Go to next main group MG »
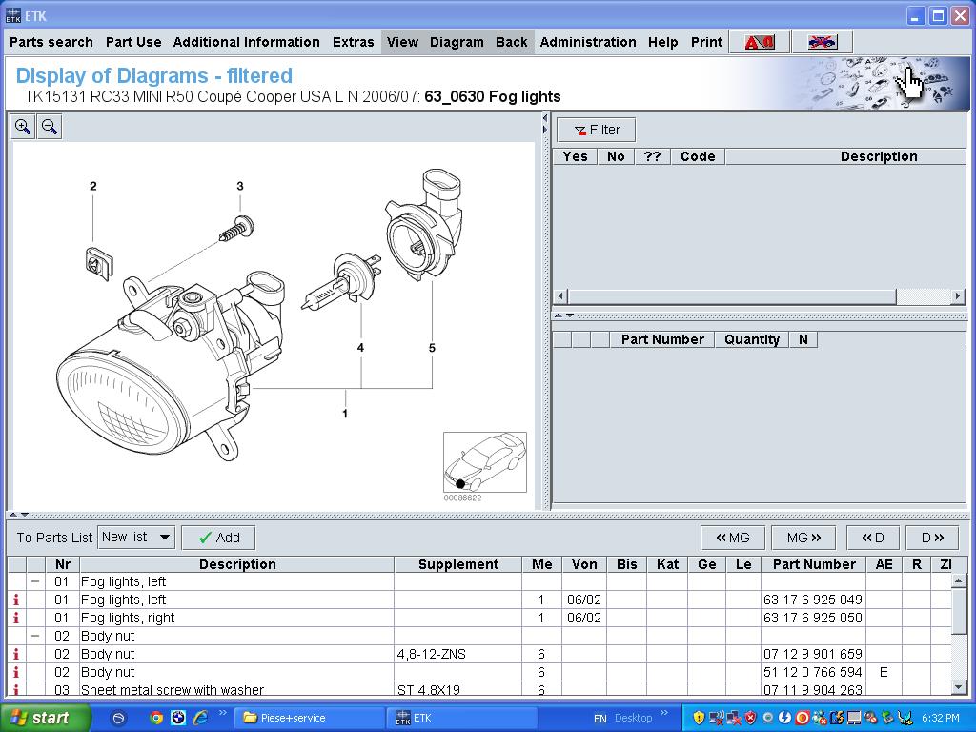976x732 pixels. pyautogui.click(x=803, y=538)
